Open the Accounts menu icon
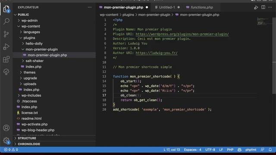 [x=6, y=128]
